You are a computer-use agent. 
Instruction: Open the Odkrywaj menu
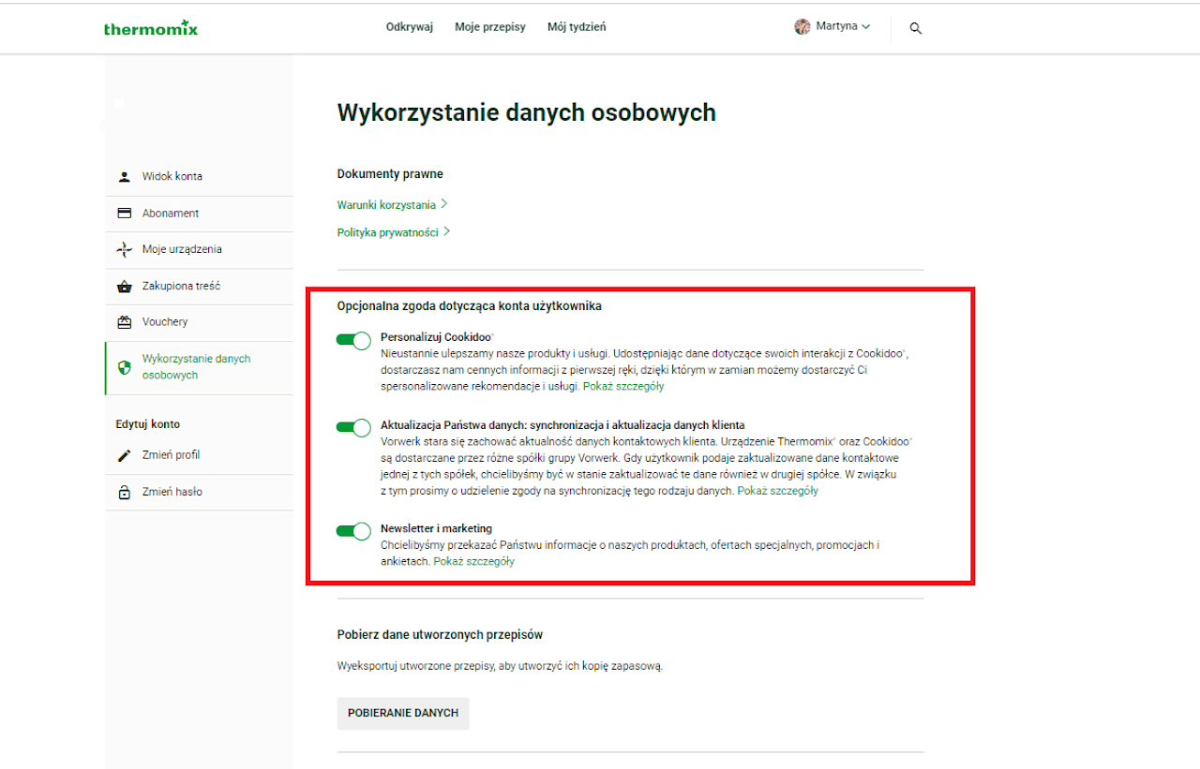click(410, 27)
